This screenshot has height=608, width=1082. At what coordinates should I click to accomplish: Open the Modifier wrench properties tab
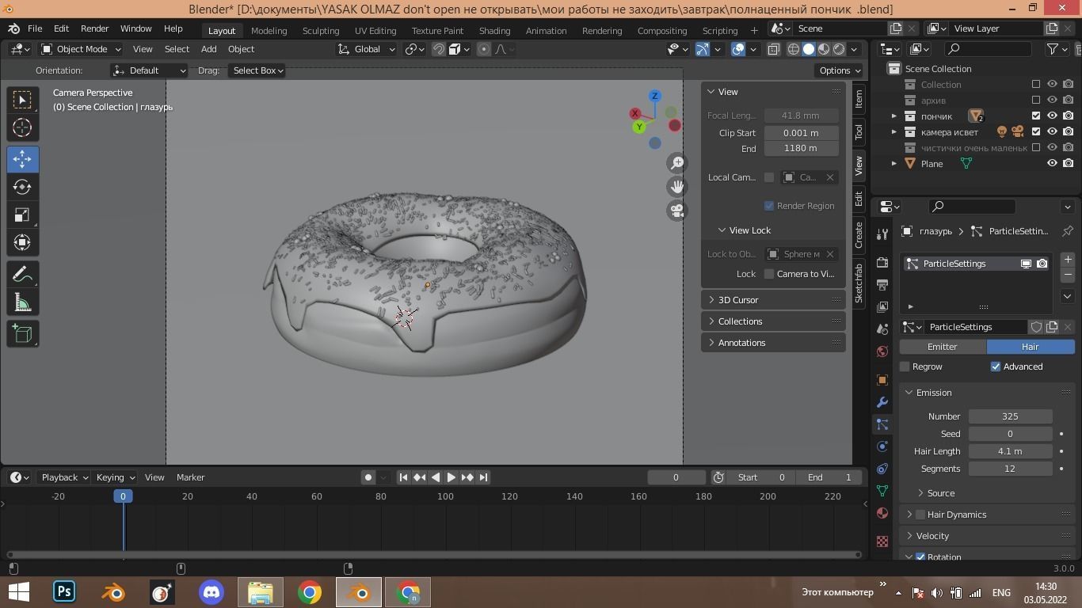tap(882, 402)
